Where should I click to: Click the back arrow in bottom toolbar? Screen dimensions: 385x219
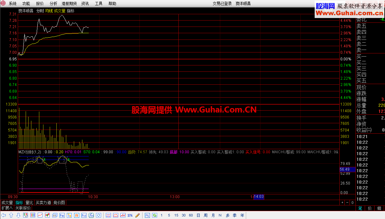4,215
